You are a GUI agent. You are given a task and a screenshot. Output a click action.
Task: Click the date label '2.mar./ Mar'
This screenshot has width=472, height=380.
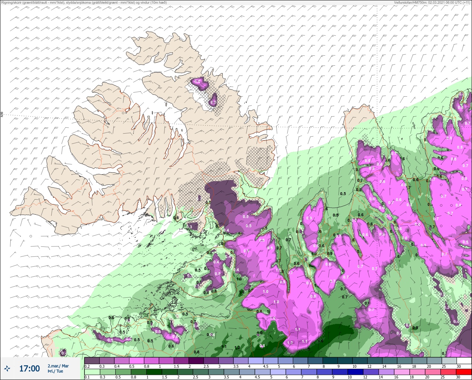58,366
